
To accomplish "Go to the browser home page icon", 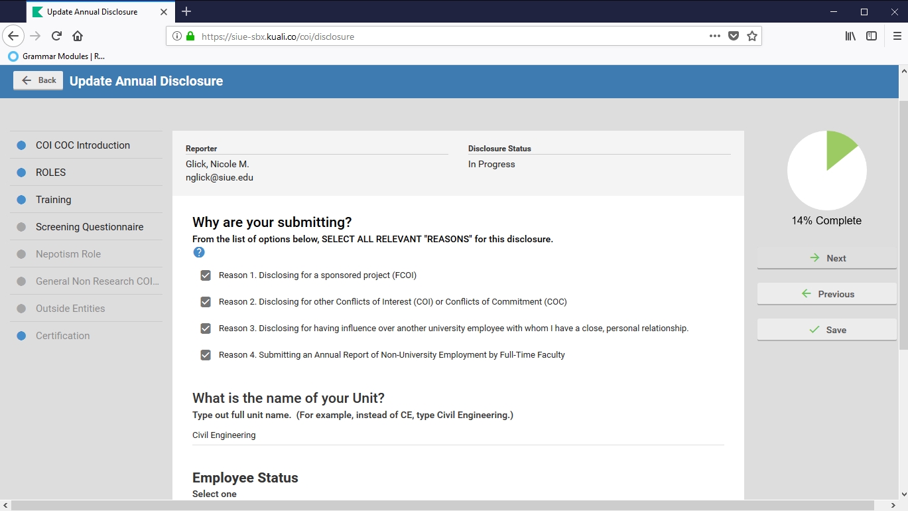I will pyautogui.click(x=78, y=36).
